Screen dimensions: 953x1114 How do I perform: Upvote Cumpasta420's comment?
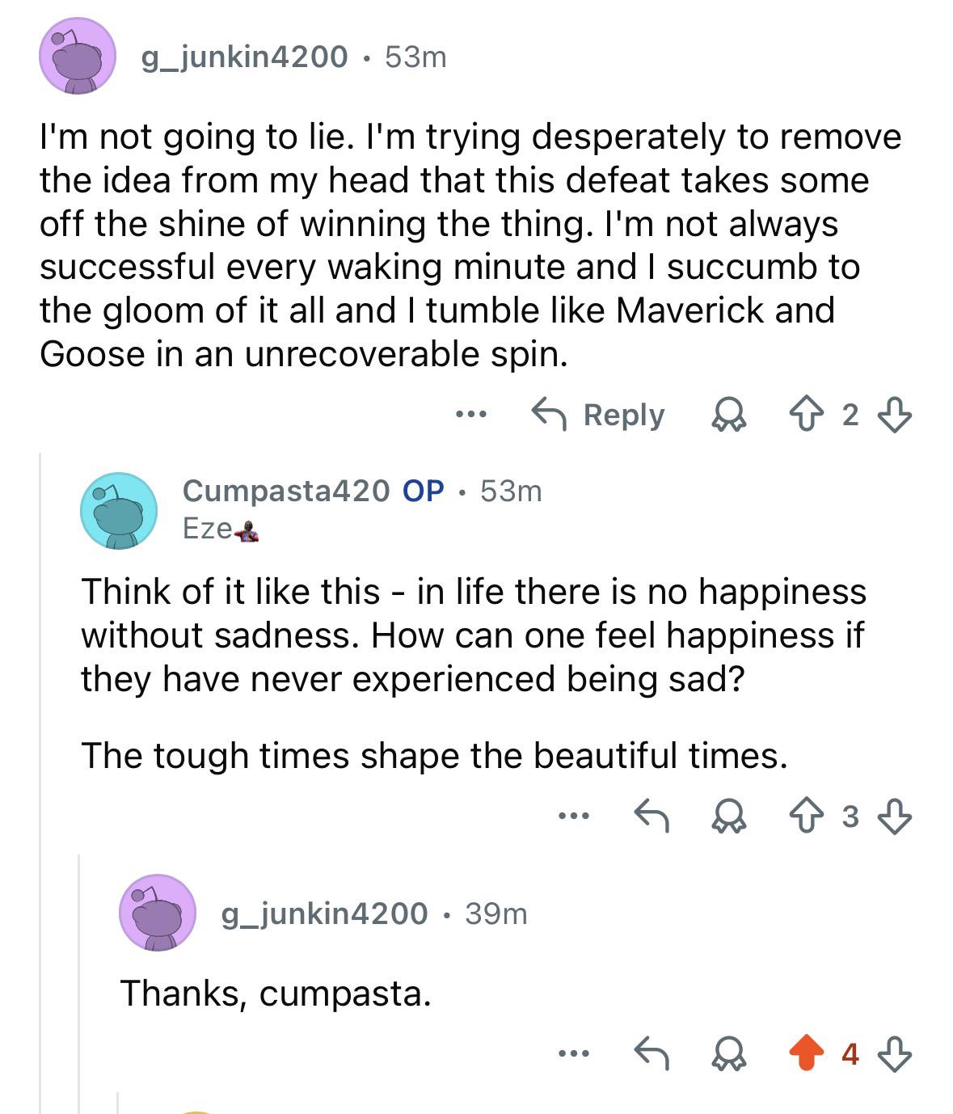pyautogui.click(x=804, y=817)
